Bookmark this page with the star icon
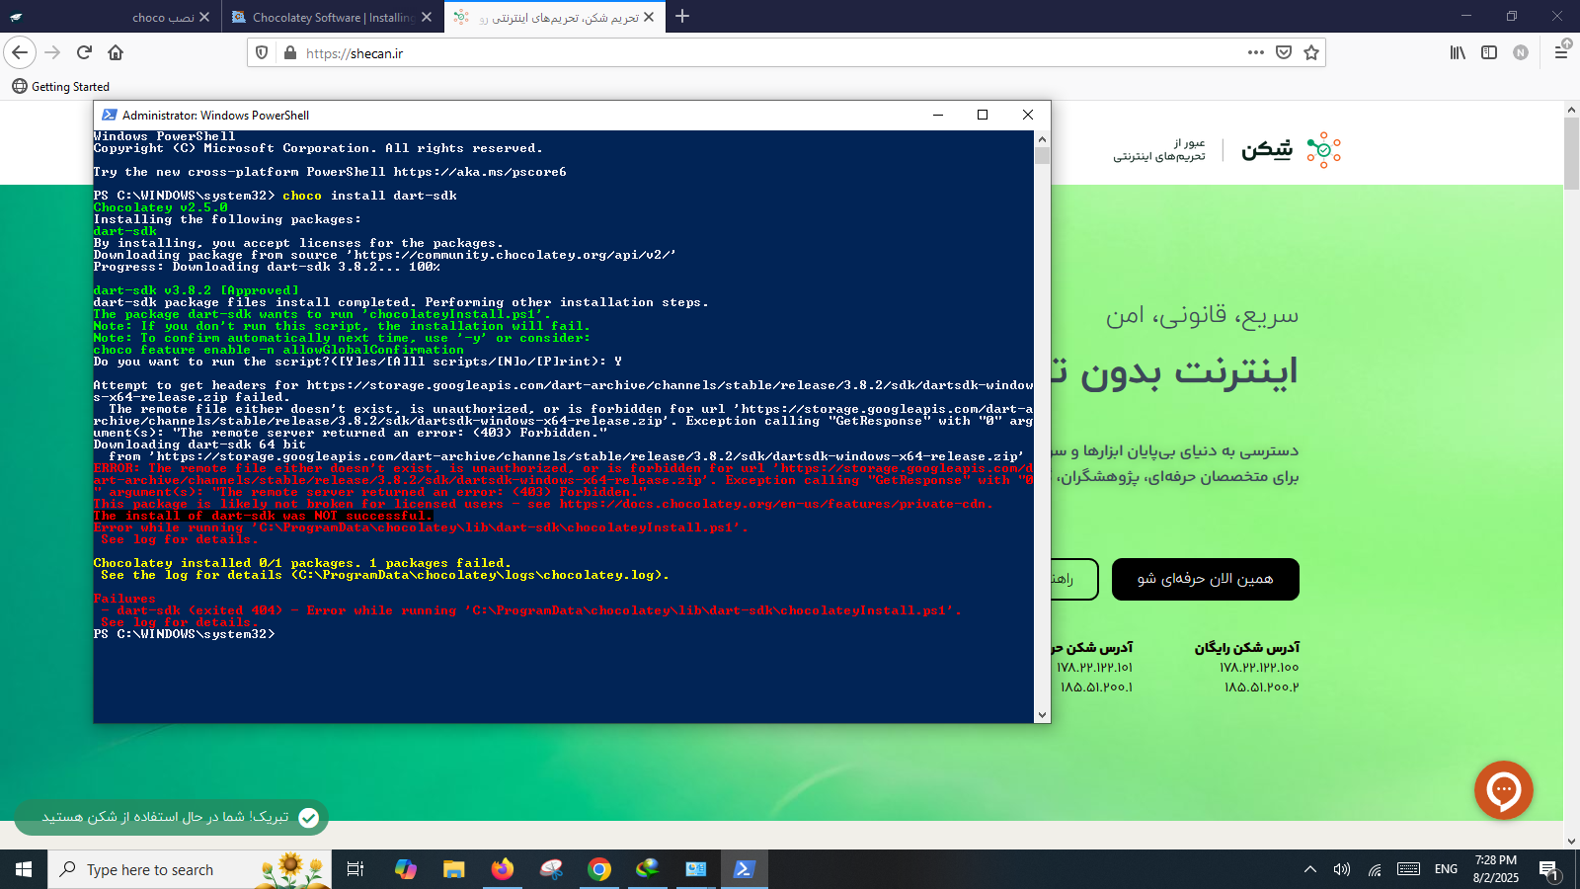1580x889 pixels. (x=1311, y=52)
